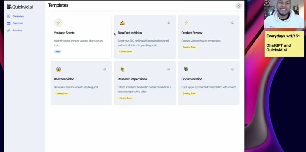
Task: Click the books icon on Documentation card
Action: tap(186, 69)
